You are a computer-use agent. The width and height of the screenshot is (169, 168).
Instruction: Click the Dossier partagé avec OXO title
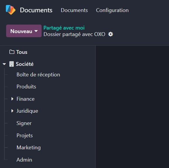click(x=74, y=34)
